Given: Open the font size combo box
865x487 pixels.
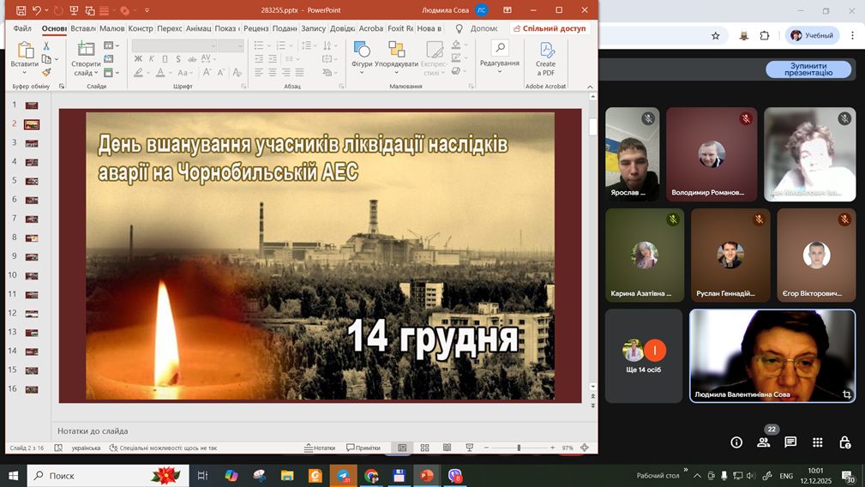Looking at the screenshot, I should click(x=231, y=45).
